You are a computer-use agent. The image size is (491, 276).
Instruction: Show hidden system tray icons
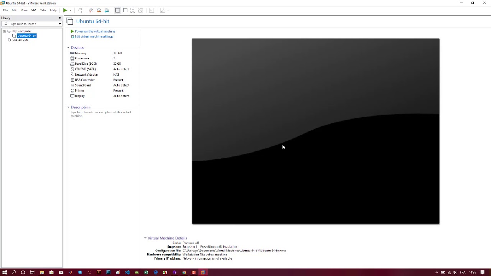437,273
